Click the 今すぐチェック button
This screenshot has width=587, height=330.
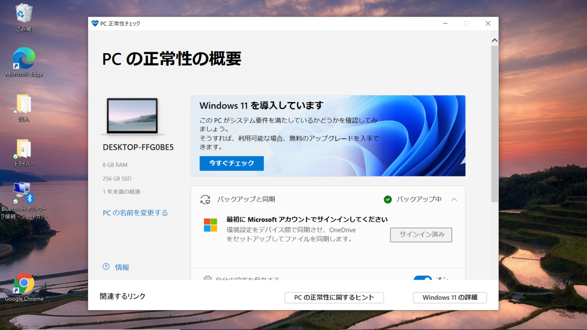231,163
